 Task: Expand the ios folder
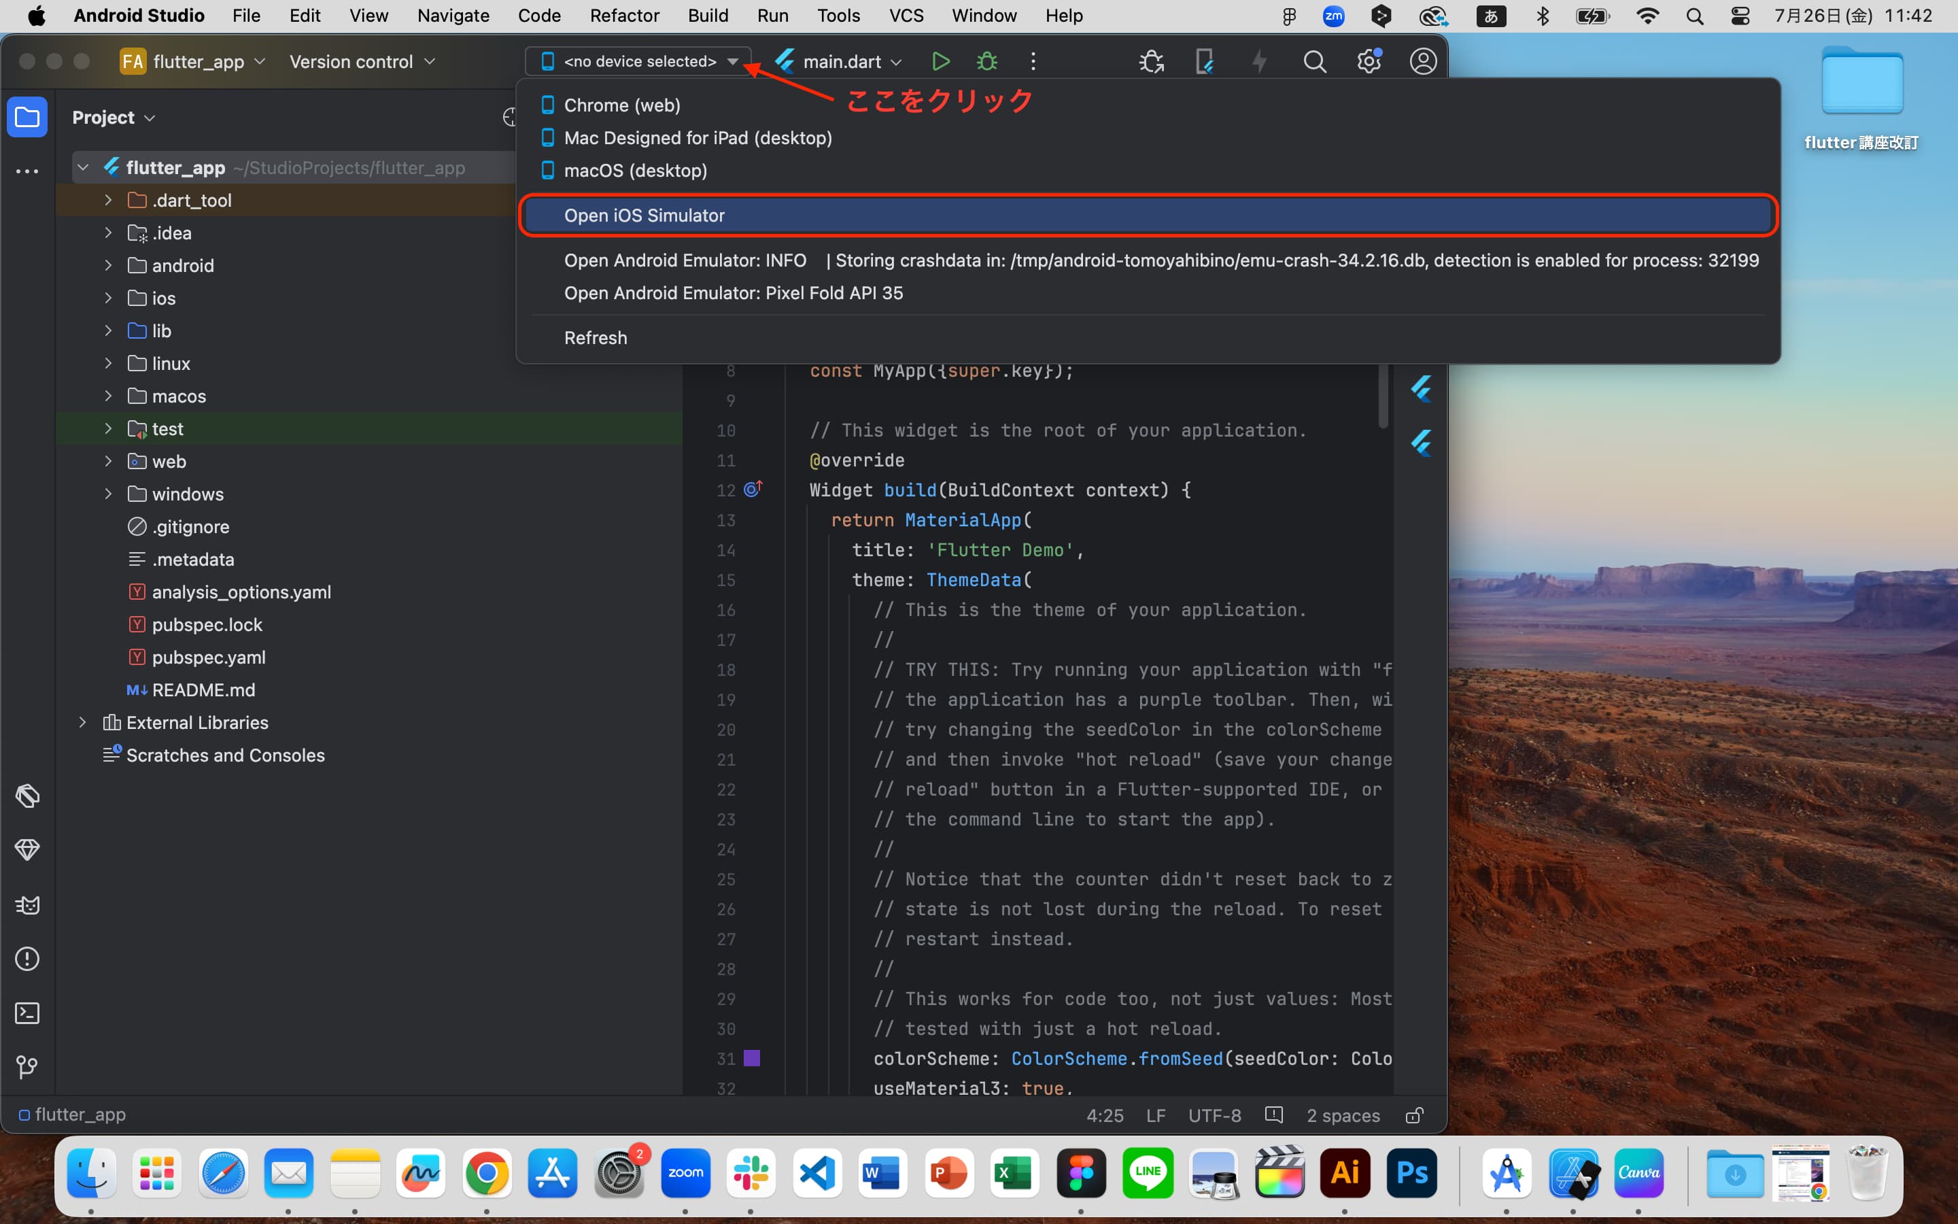[x=107, y=298]
